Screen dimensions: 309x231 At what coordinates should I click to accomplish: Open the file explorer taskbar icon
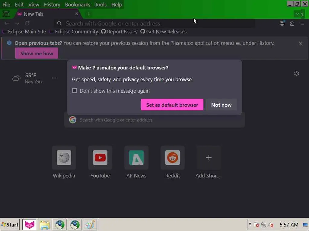(x=45, y=224)
